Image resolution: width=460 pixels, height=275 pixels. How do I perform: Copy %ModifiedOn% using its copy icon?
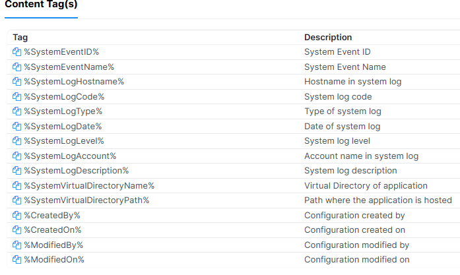[17, 260]
